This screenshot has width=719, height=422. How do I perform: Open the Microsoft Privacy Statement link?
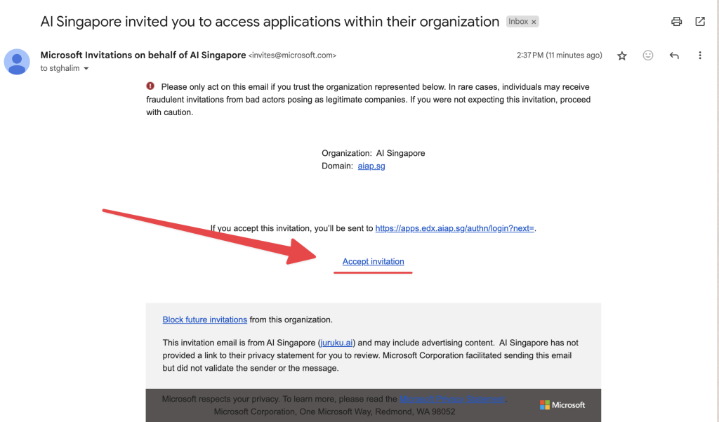(451, 399)
